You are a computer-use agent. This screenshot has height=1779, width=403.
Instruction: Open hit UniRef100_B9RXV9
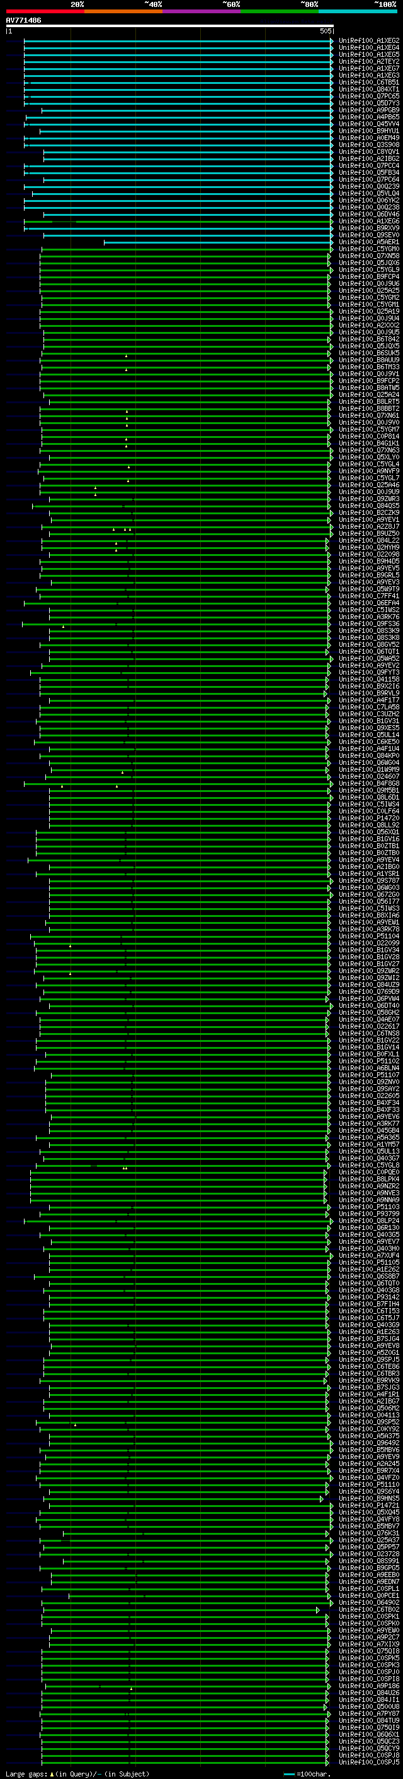369,228
